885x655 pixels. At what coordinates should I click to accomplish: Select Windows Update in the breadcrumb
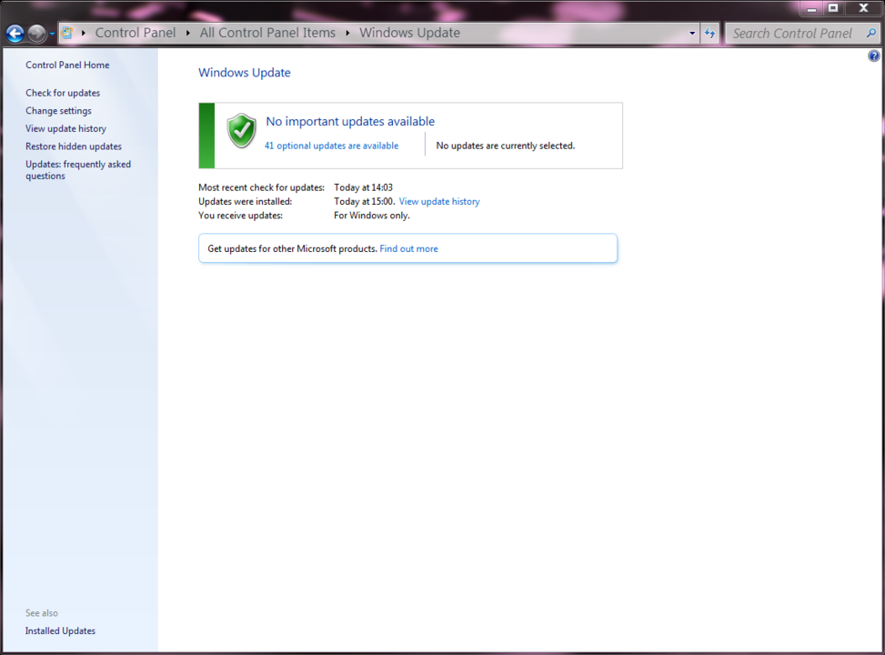410,33
